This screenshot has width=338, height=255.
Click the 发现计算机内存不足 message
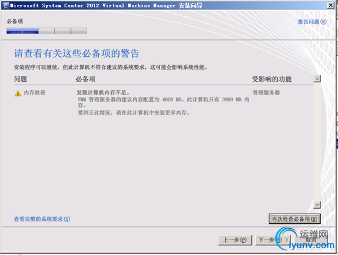point(103,93)
